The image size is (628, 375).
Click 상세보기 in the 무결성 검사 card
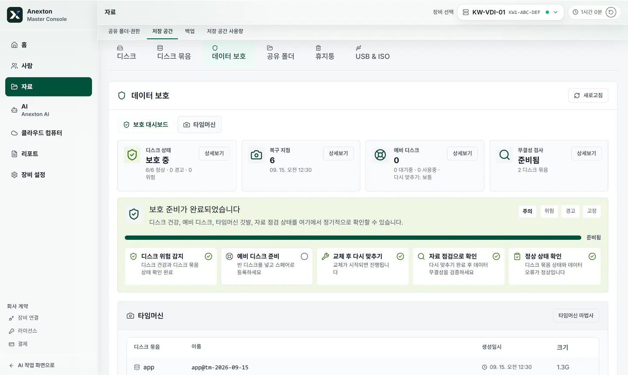[x=587, y=153]
